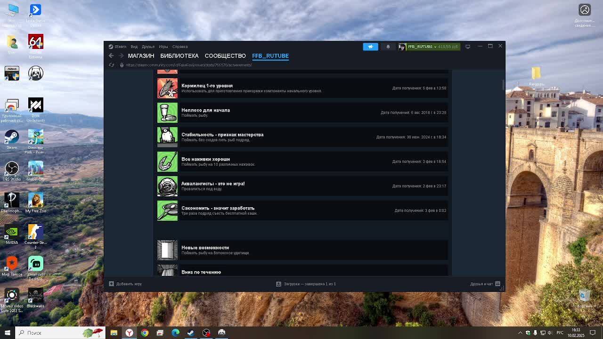
Task: Open the taskbar clock and date
Action: [x=576, y=333]
